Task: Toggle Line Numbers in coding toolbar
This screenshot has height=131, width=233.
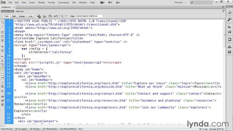Action: 3,57
